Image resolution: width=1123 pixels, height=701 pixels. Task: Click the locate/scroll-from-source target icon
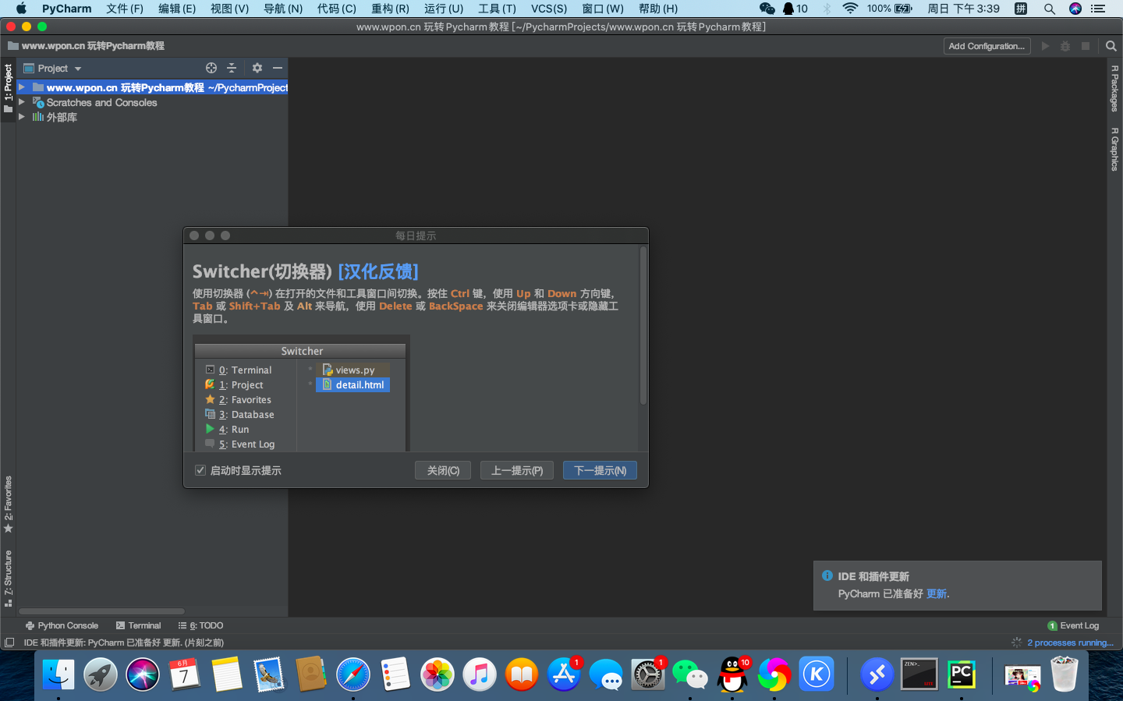tap(211, 68)
